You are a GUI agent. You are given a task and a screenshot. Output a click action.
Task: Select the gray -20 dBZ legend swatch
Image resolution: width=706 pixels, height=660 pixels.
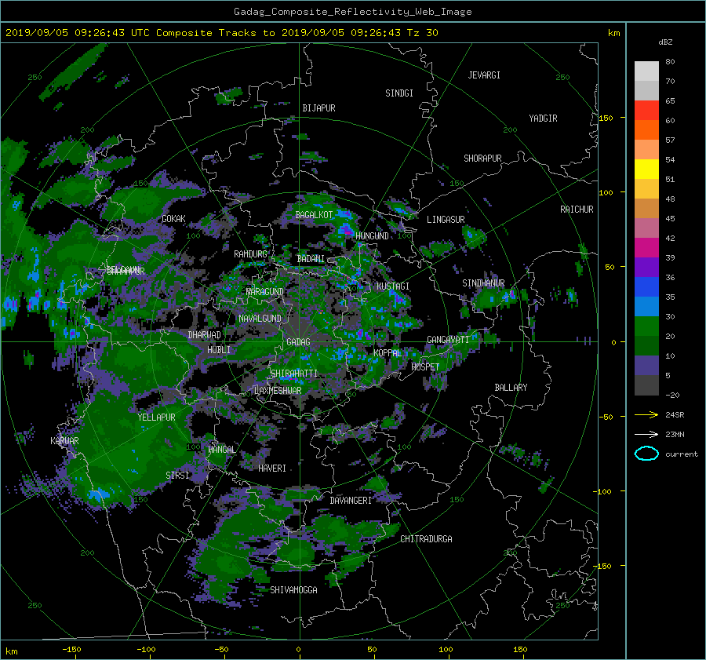click(646, 385)
